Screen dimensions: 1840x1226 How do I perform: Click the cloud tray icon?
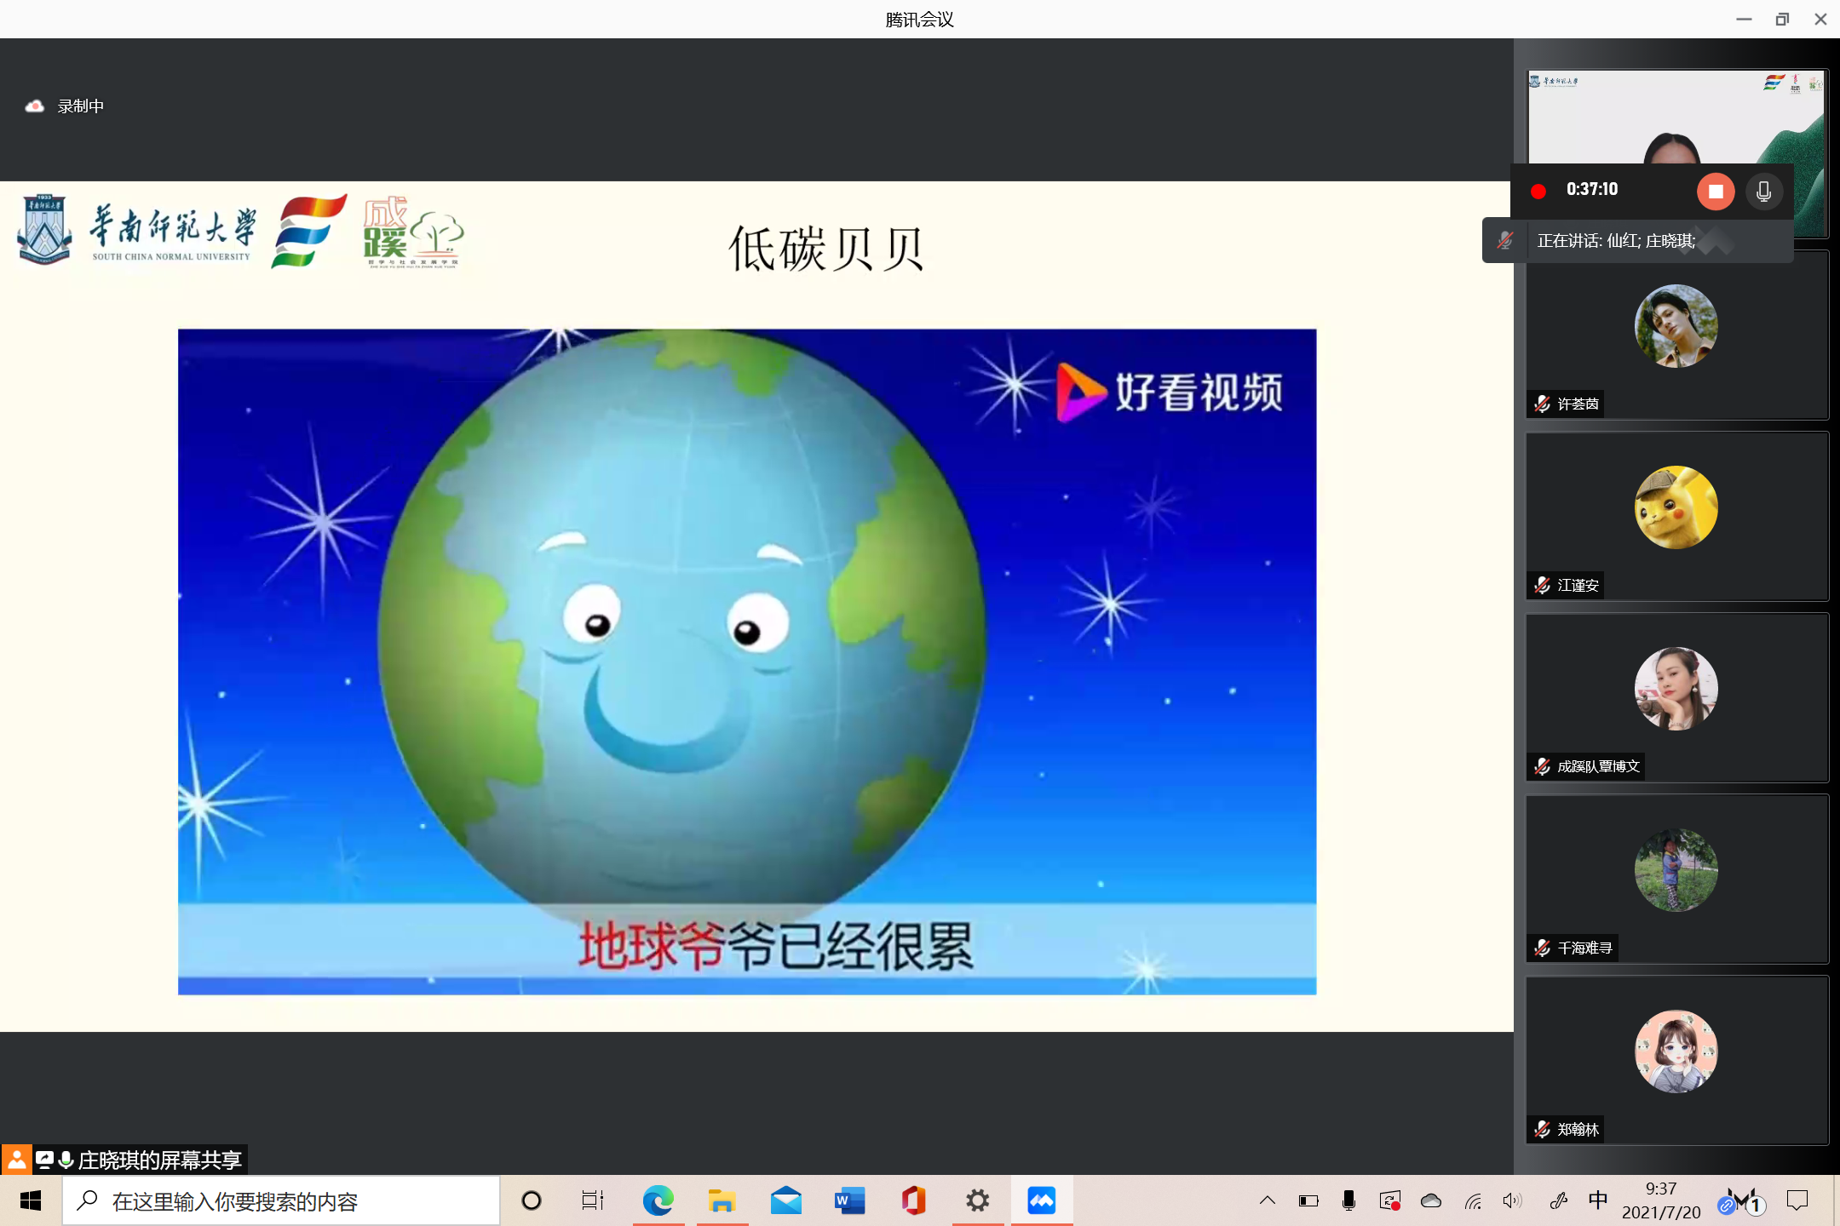point(1431,1201)
